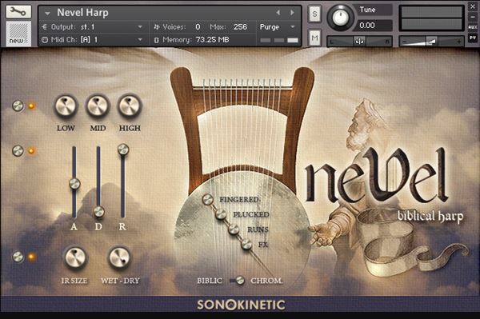Open the Output st. 1 dropdown
This screenshot has height=319, width=480.
(93, 27)
